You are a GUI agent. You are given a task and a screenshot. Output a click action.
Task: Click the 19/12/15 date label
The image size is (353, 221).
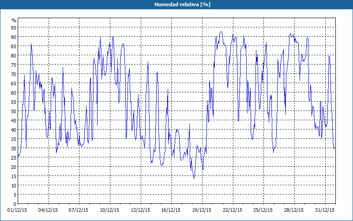pos(202,210)
